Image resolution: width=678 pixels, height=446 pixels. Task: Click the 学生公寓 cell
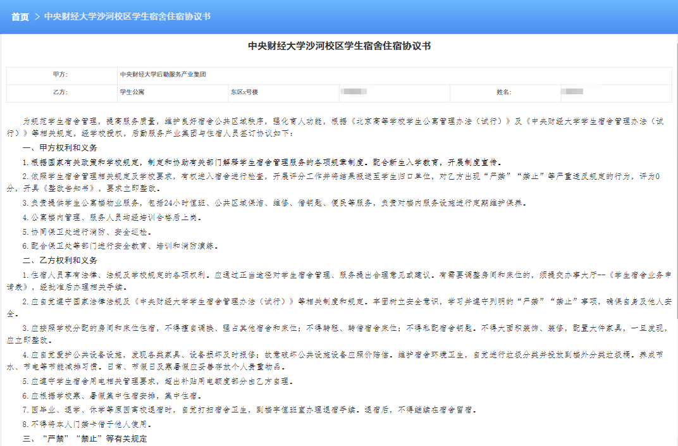(173, 93)
